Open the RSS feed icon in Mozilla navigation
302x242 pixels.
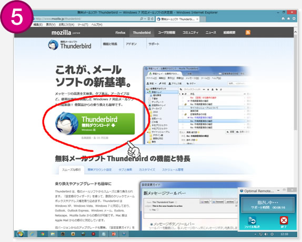pos(248,32)
